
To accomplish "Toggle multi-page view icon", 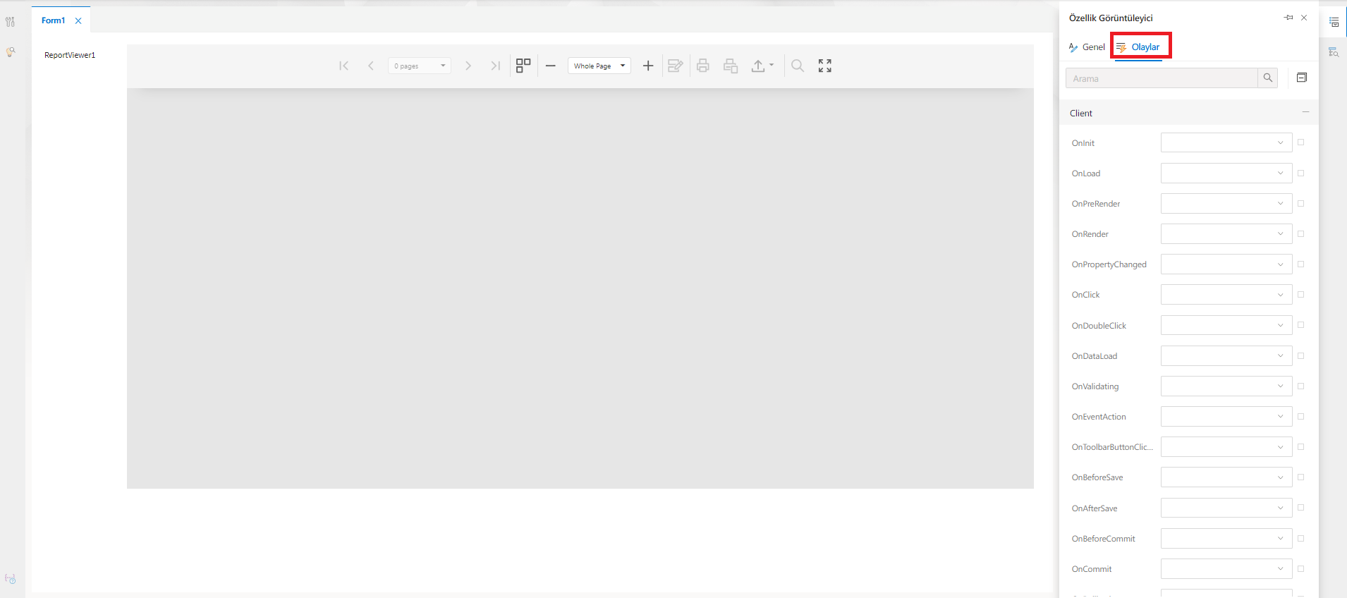I will pos(523,66).
